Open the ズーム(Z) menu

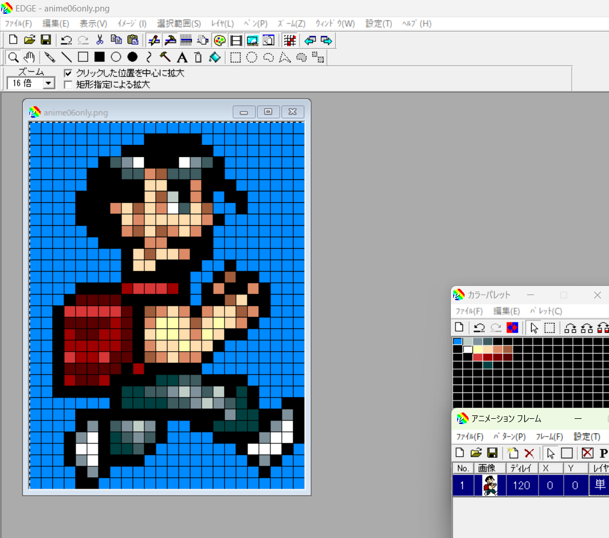click(x=291, y=23)
